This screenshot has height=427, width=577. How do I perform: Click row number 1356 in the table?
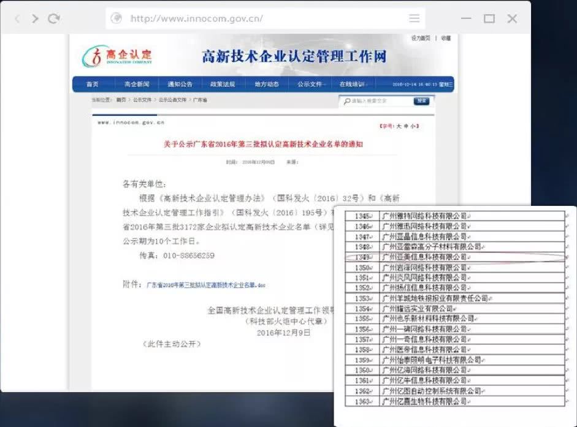coord(362,329)
